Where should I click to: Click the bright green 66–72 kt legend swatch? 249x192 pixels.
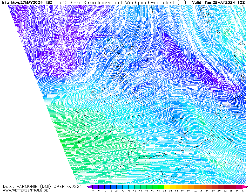point(161,187)
